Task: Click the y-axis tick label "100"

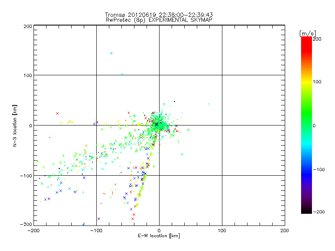Action: pyautogui.click(x=28, y=75)
